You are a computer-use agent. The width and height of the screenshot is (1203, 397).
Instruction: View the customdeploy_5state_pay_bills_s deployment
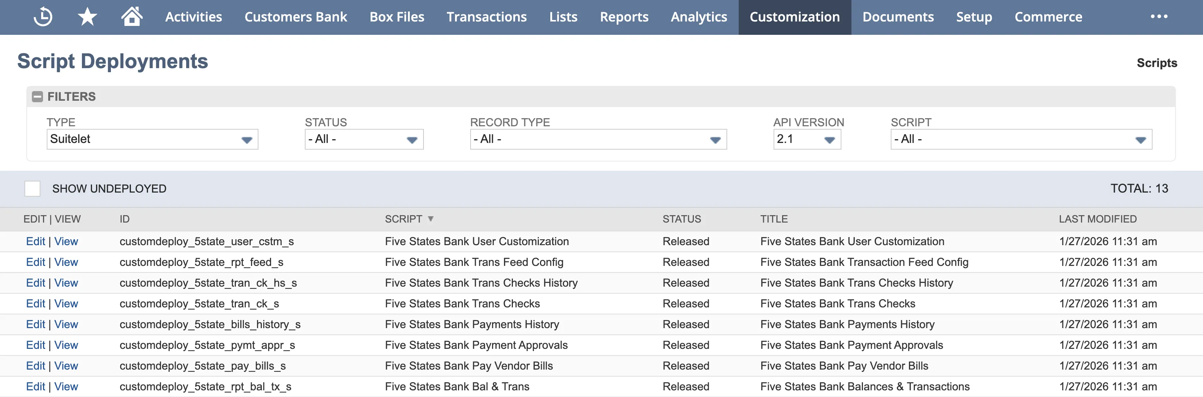66,366
